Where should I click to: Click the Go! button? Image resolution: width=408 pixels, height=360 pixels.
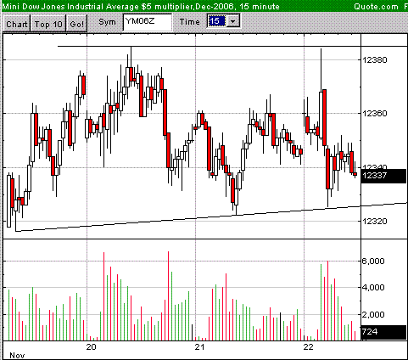tap(77, 24)
